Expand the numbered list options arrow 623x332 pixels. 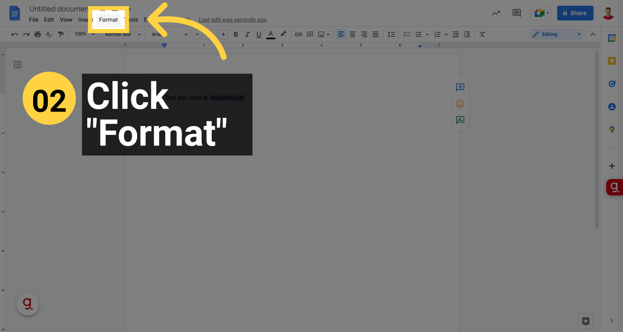point(446,34)
